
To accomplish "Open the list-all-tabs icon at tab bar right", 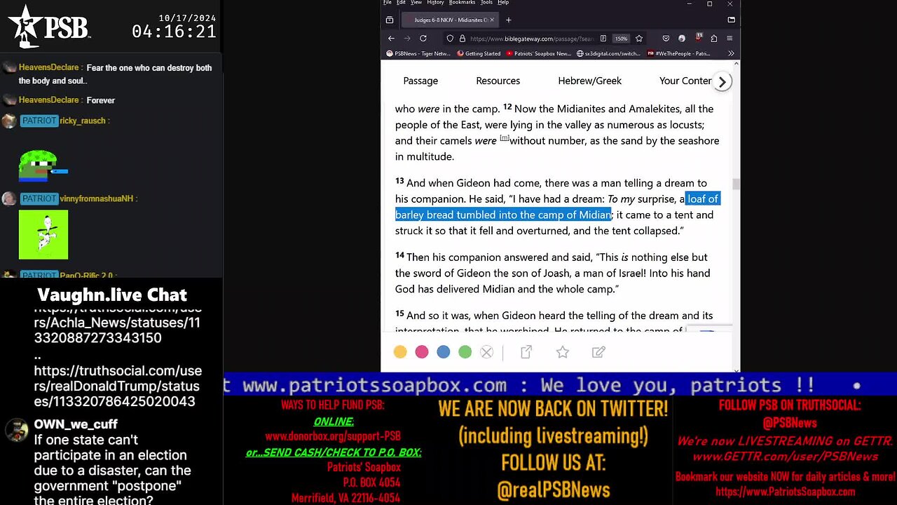I will (x=731, y=20).
